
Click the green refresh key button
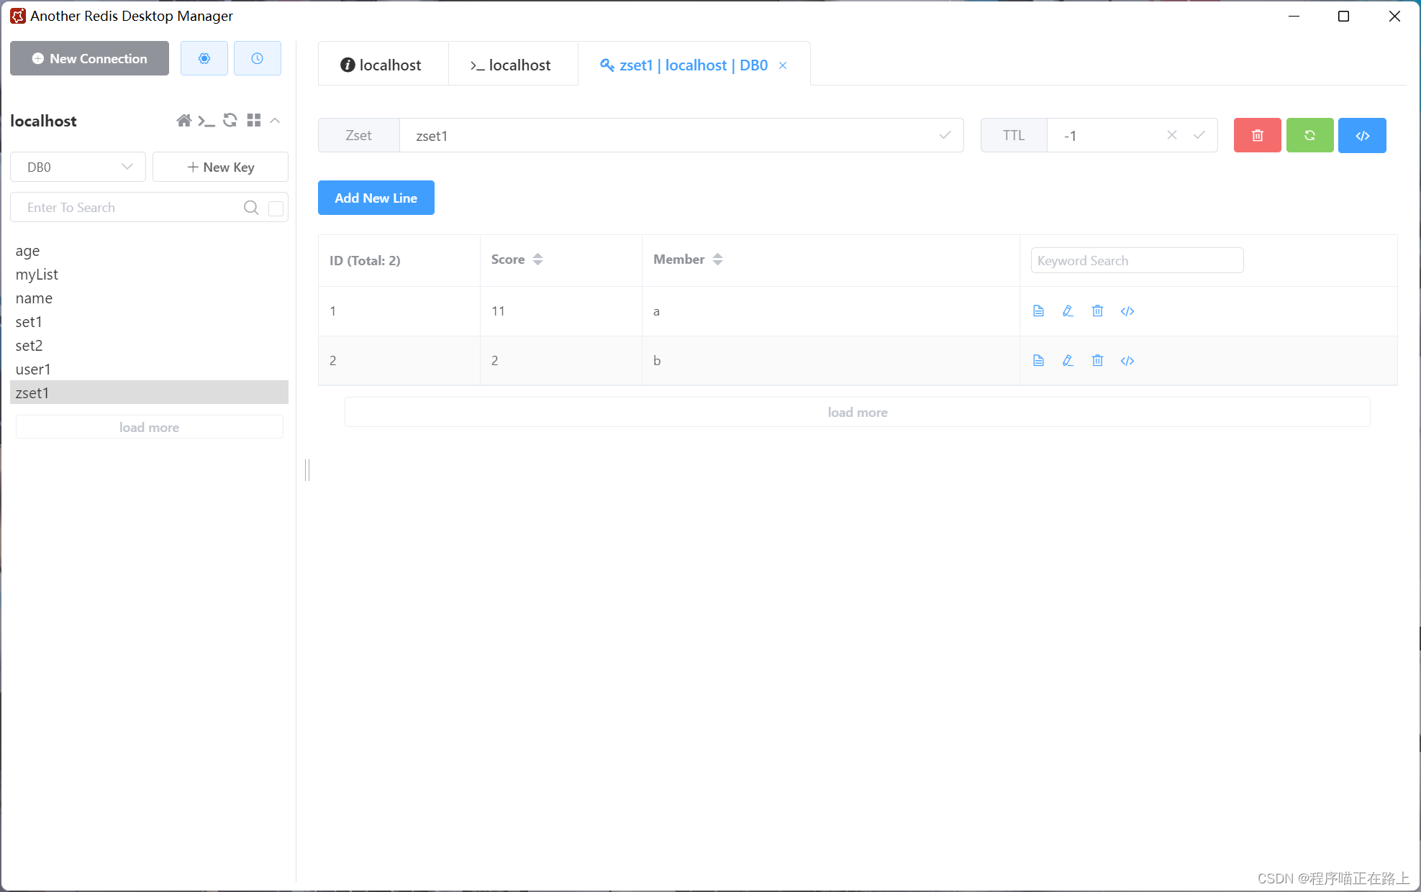(x=1309, y=135)
